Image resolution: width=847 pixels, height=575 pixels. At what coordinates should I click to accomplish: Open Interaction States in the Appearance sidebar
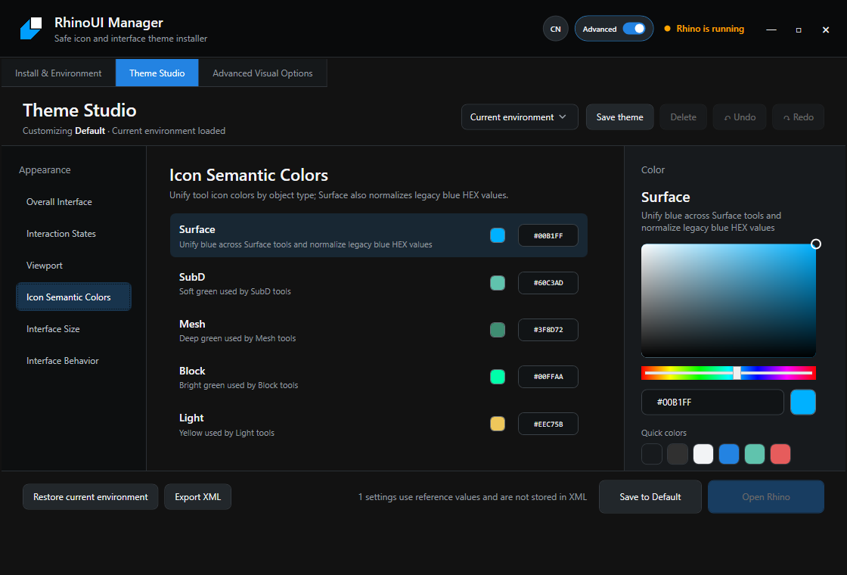click(74, 234)
